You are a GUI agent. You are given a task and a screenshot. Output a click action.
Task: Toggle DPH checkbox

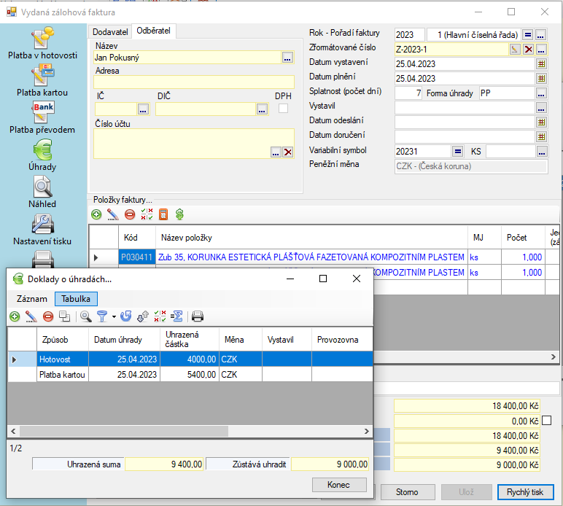(x=283, y=109)
